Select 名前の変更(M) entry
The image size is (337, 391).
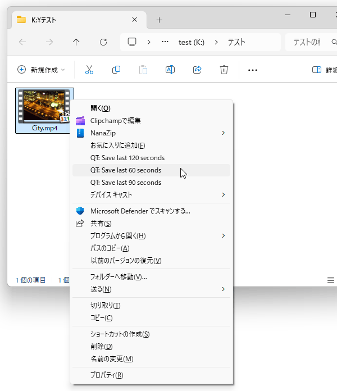(x=151, y=359)
